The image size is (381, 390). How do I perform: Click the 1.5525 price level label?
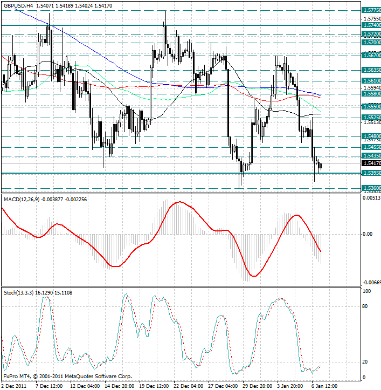point(371,117)
